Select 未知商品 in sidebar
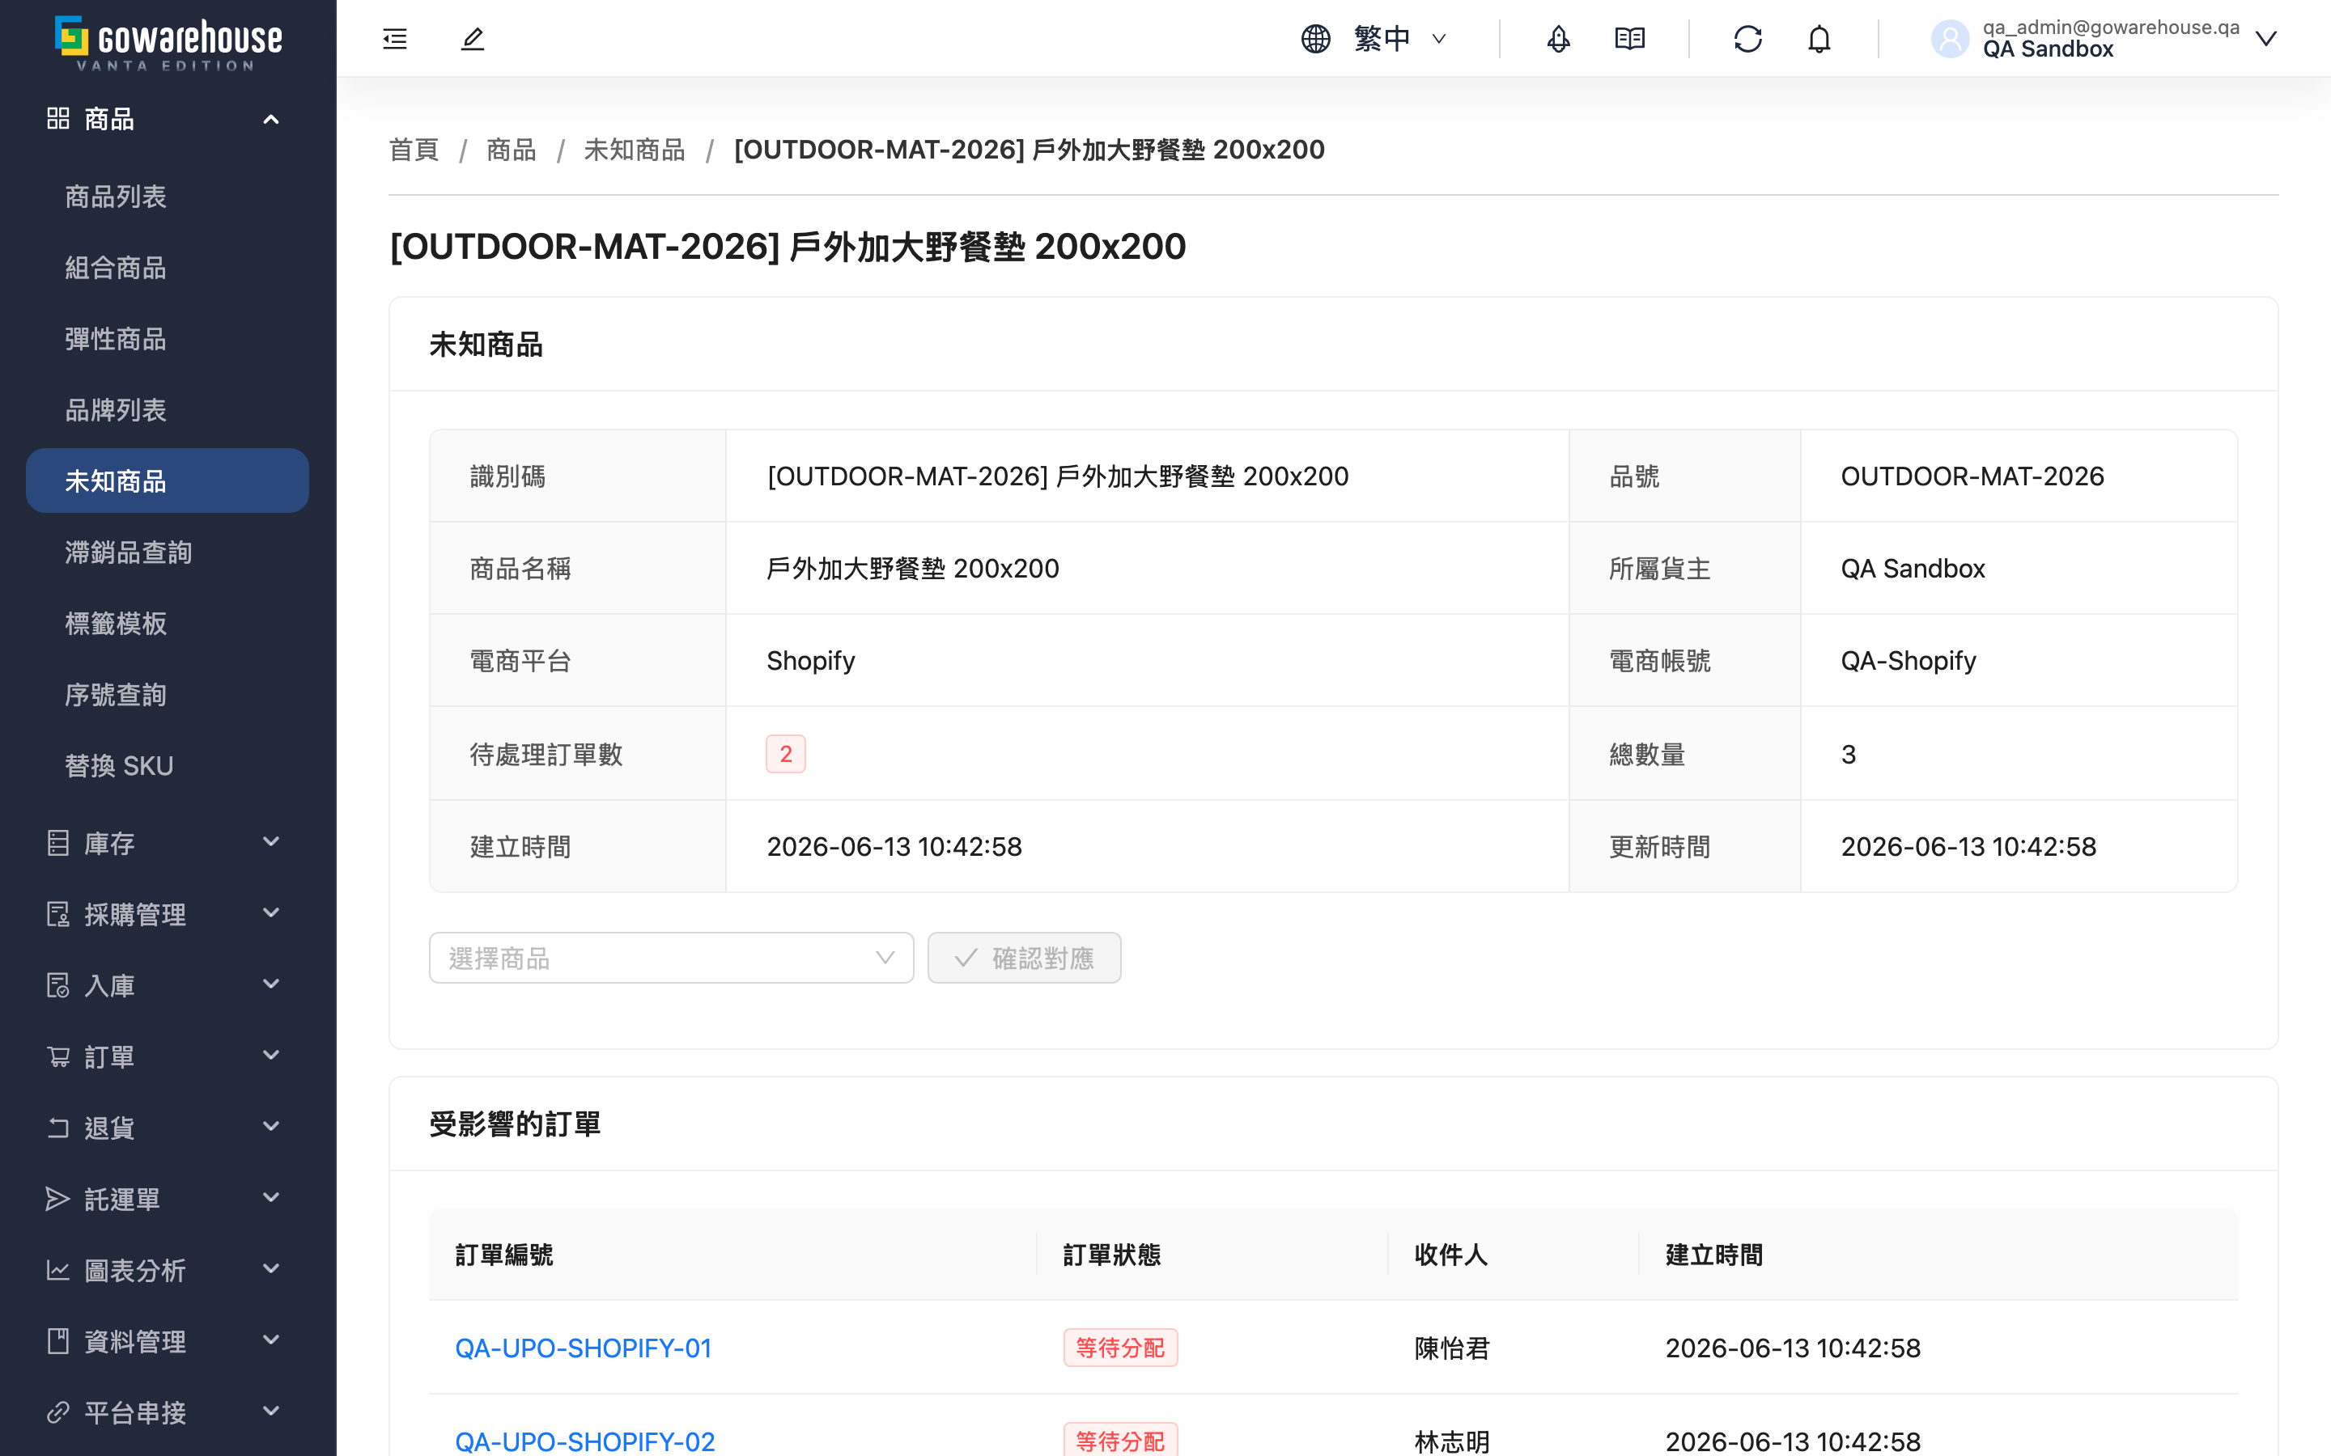 [x=168, y=480]
